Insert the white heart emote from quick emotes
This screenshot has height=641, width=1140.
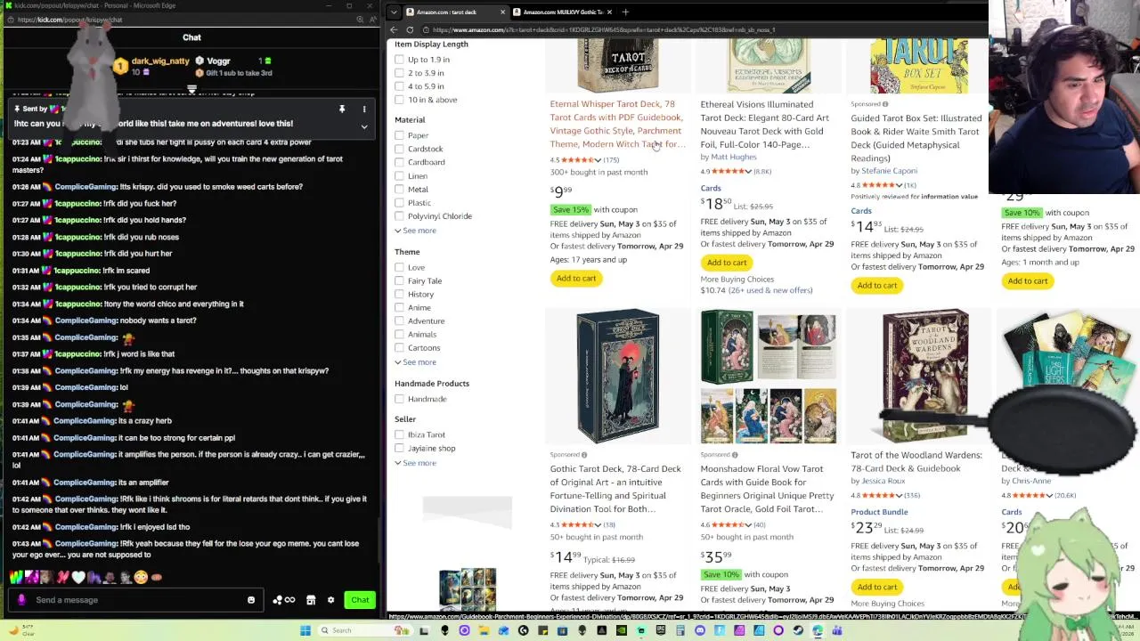[x=78, y=578]
